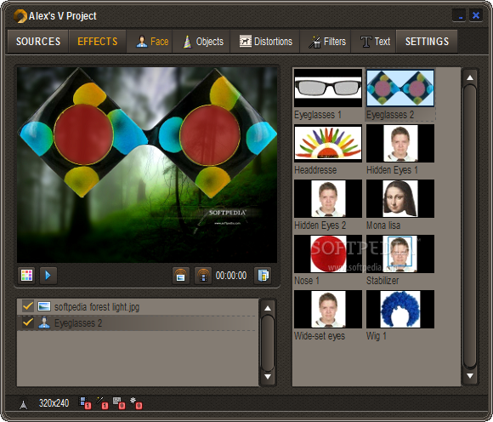Viewport: 493px width, 422px height.
Task: Click the source list scroll down arrow
Action: click(x=268, y=376)
